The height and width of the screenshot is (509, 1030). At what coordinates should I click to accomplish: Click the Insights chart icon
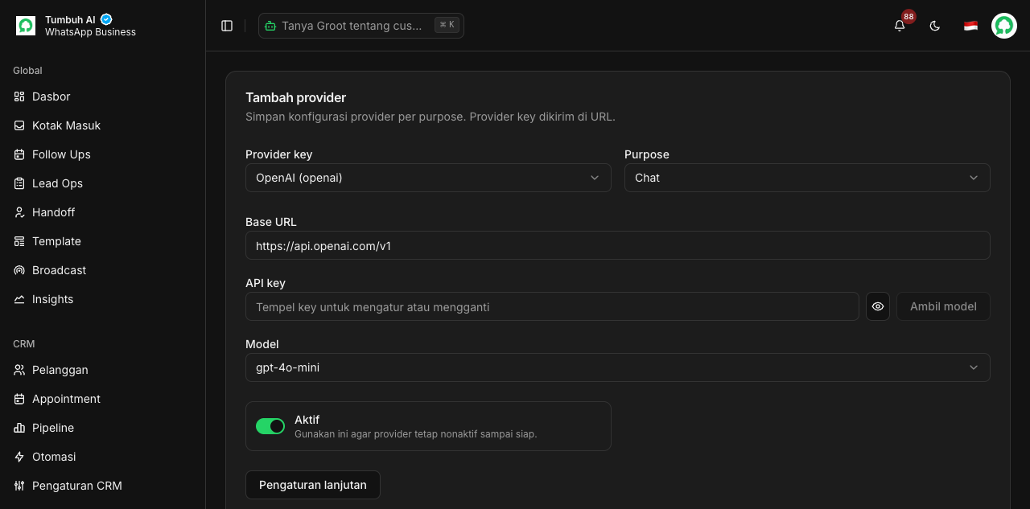pyautogui.click(x=19, y=299)
